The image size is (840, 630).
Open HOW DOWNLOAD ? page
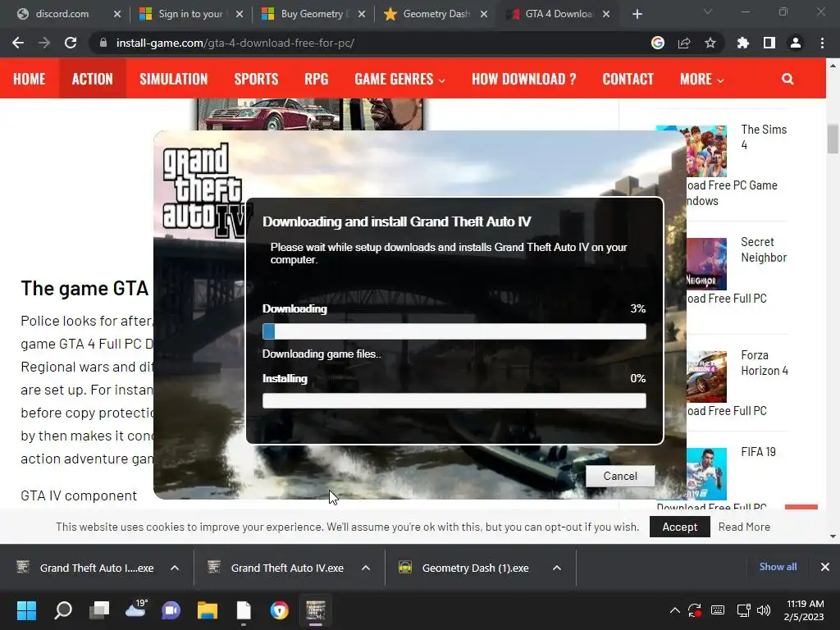coord(524,79)
